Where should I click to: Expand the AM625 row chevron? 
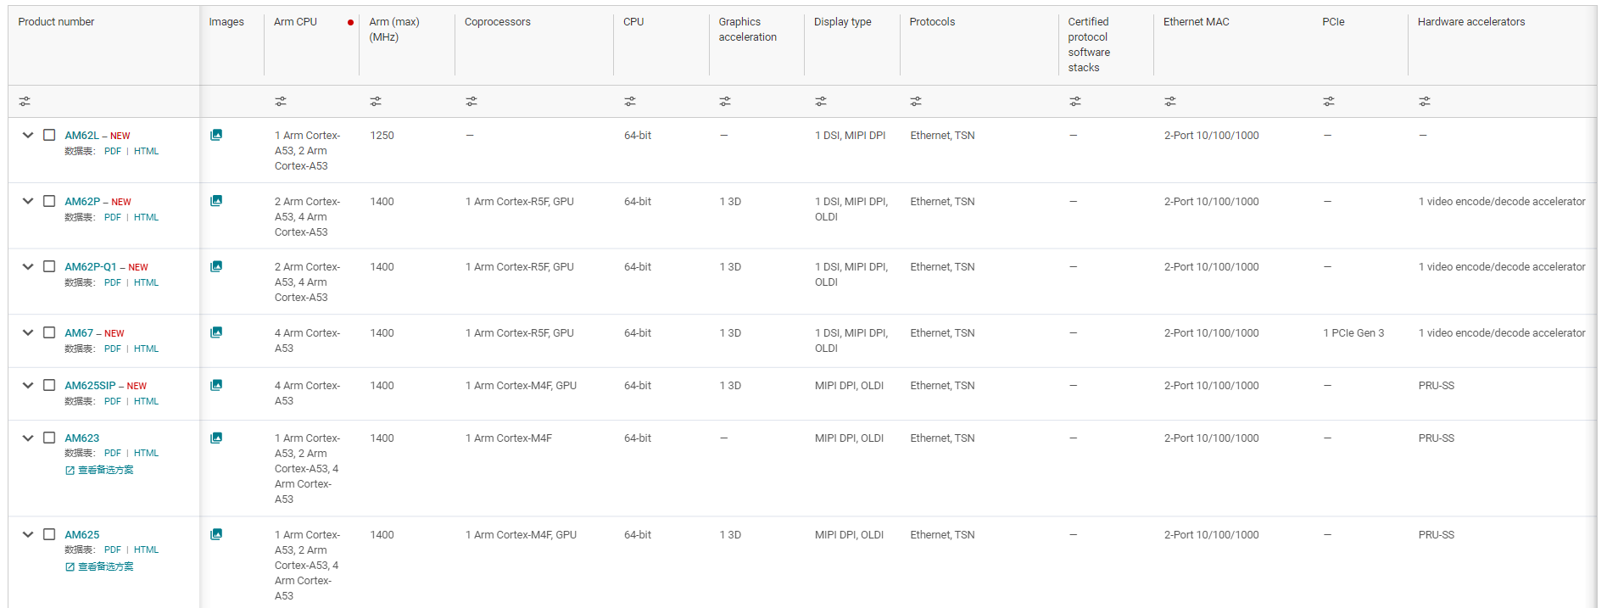(x=28, y=534)
